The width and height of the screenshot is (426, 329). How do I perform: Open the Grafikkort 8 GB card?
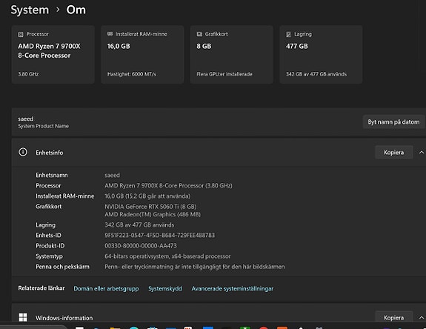(x=232, y=55)
